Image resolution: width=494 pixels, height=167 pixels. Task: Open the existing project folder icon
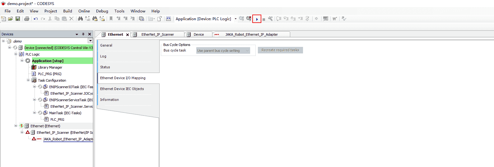(11, 19)
